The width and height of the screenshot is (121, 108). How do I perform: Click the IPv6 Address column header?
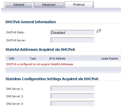pyautogui.click(x=57, y=58)
